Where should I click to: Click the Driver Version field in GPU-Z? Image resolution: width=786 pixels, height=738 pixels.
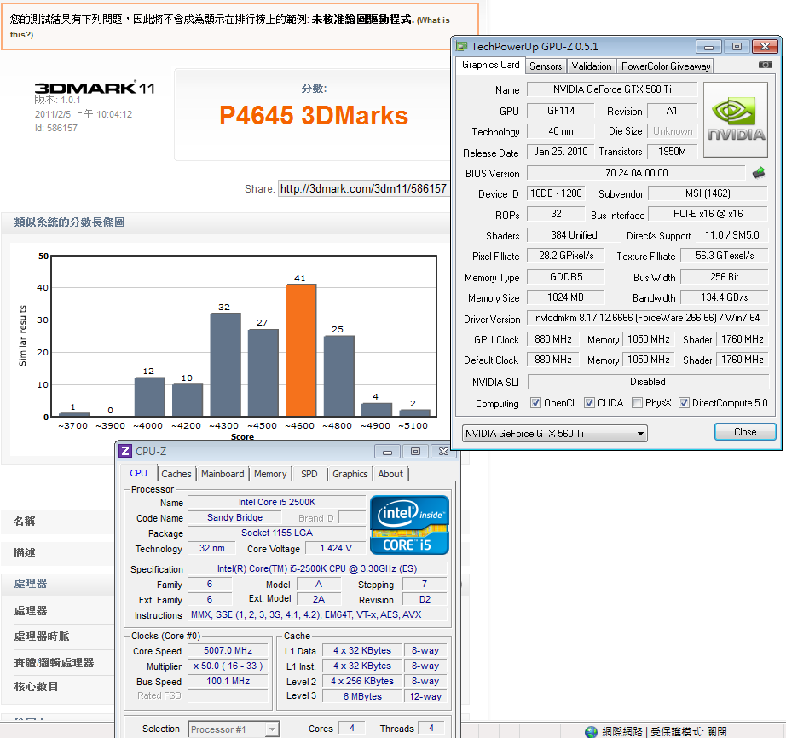pos(647,318)
